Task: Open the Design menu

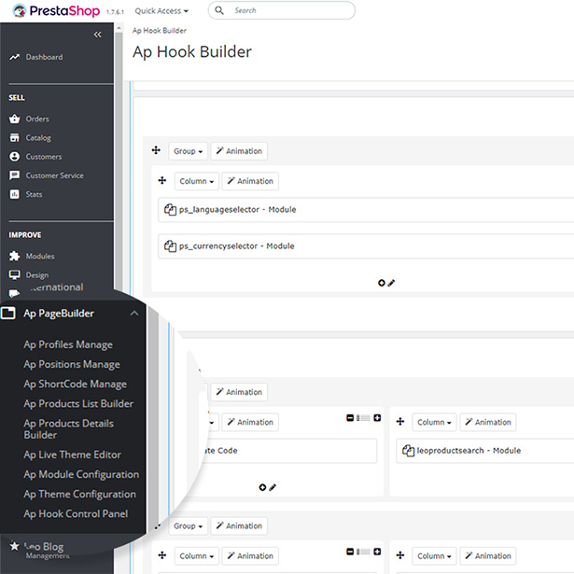Action: click(x=37, y=275)
